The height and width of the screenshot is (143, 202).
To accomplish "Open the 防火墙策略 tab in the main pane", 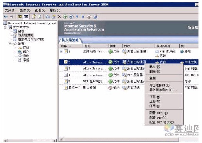I will point(70,40).
